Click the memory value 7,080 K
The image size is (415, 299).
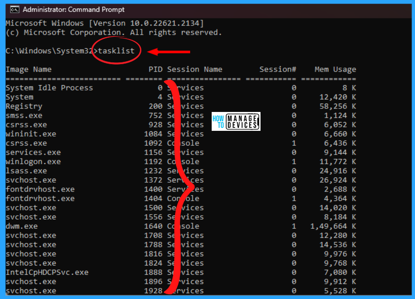pyautogui.click(x=340, y=273)
